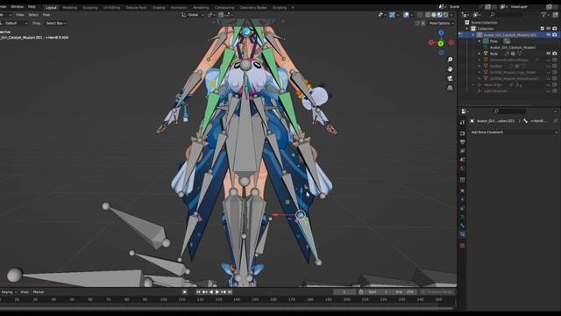Select solid viewport shading
Image resolution: width=561 pixels, height=316 pixels.
click(434, 15)
